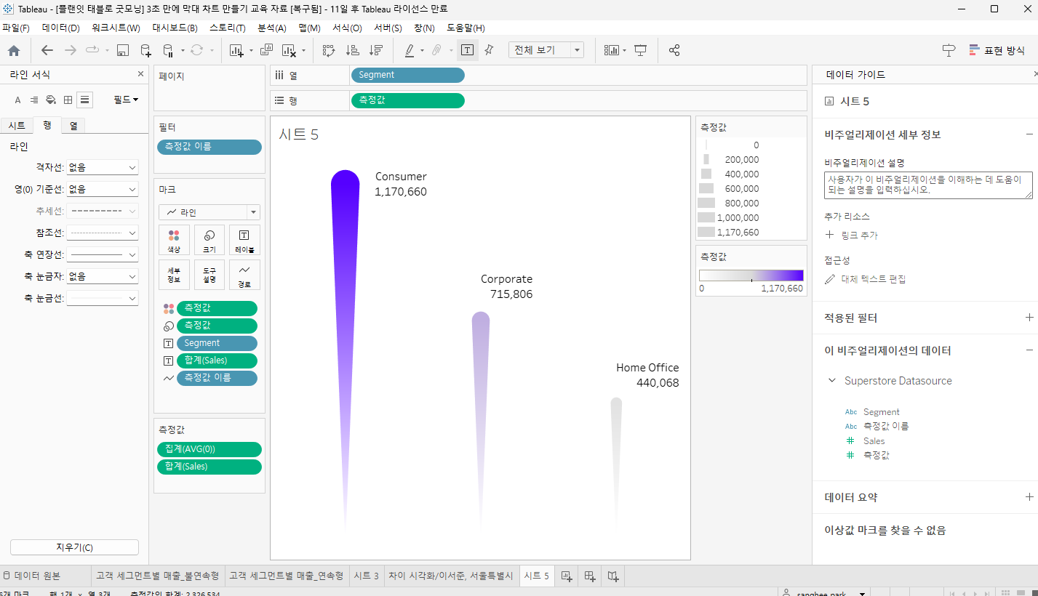Image resolution: width=1038 pixels, height=596 pixels.
Task: Click the Tableau home start page icon
Action: pos(14,50)
